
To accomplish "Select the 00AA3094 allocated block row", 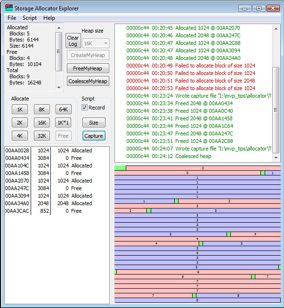I will click(57, 196).
